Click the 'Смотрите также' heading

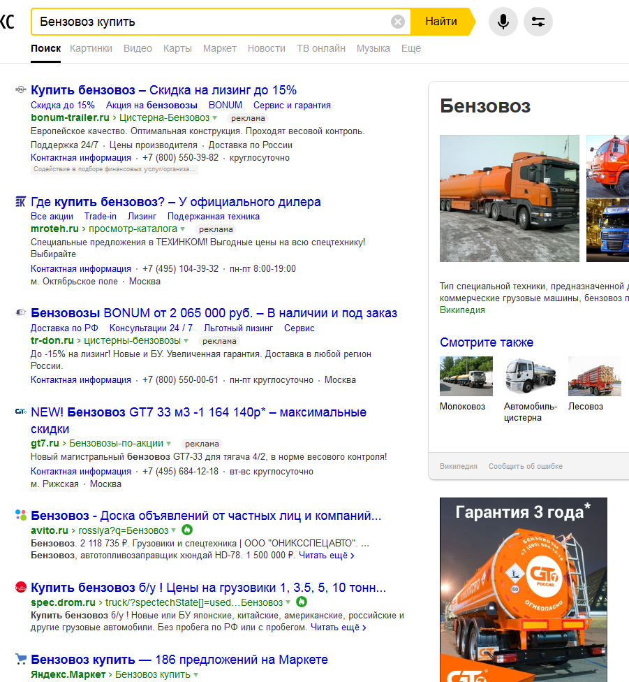487,342
